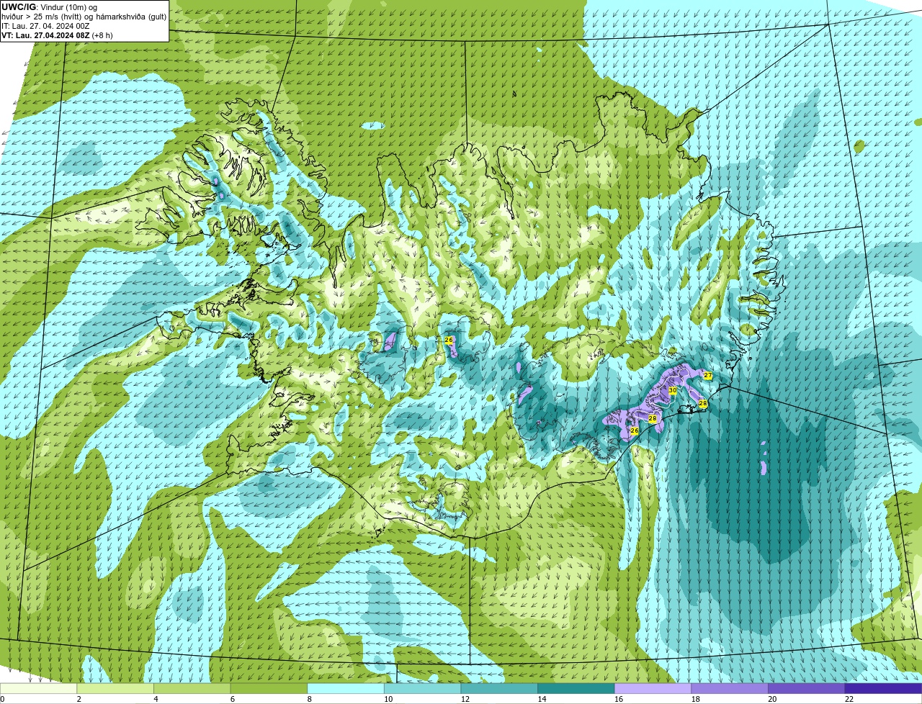This screenshot has height=704, width=922.
Task: Click the scale value '4' on the color bar
Action: 156,699
